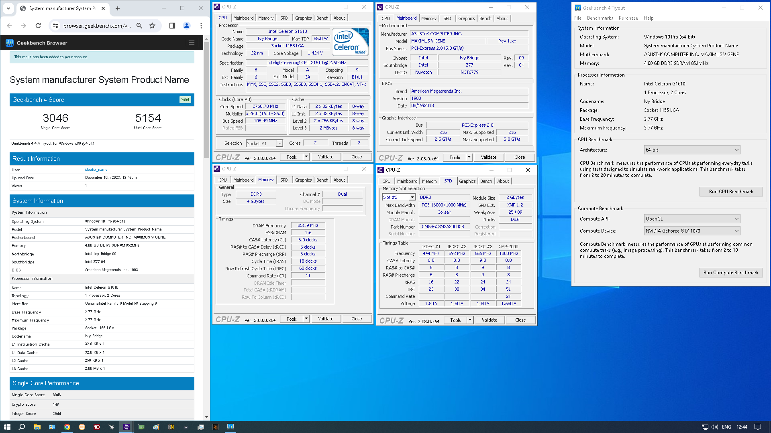Open the network icon in system tray

[705, 427]
